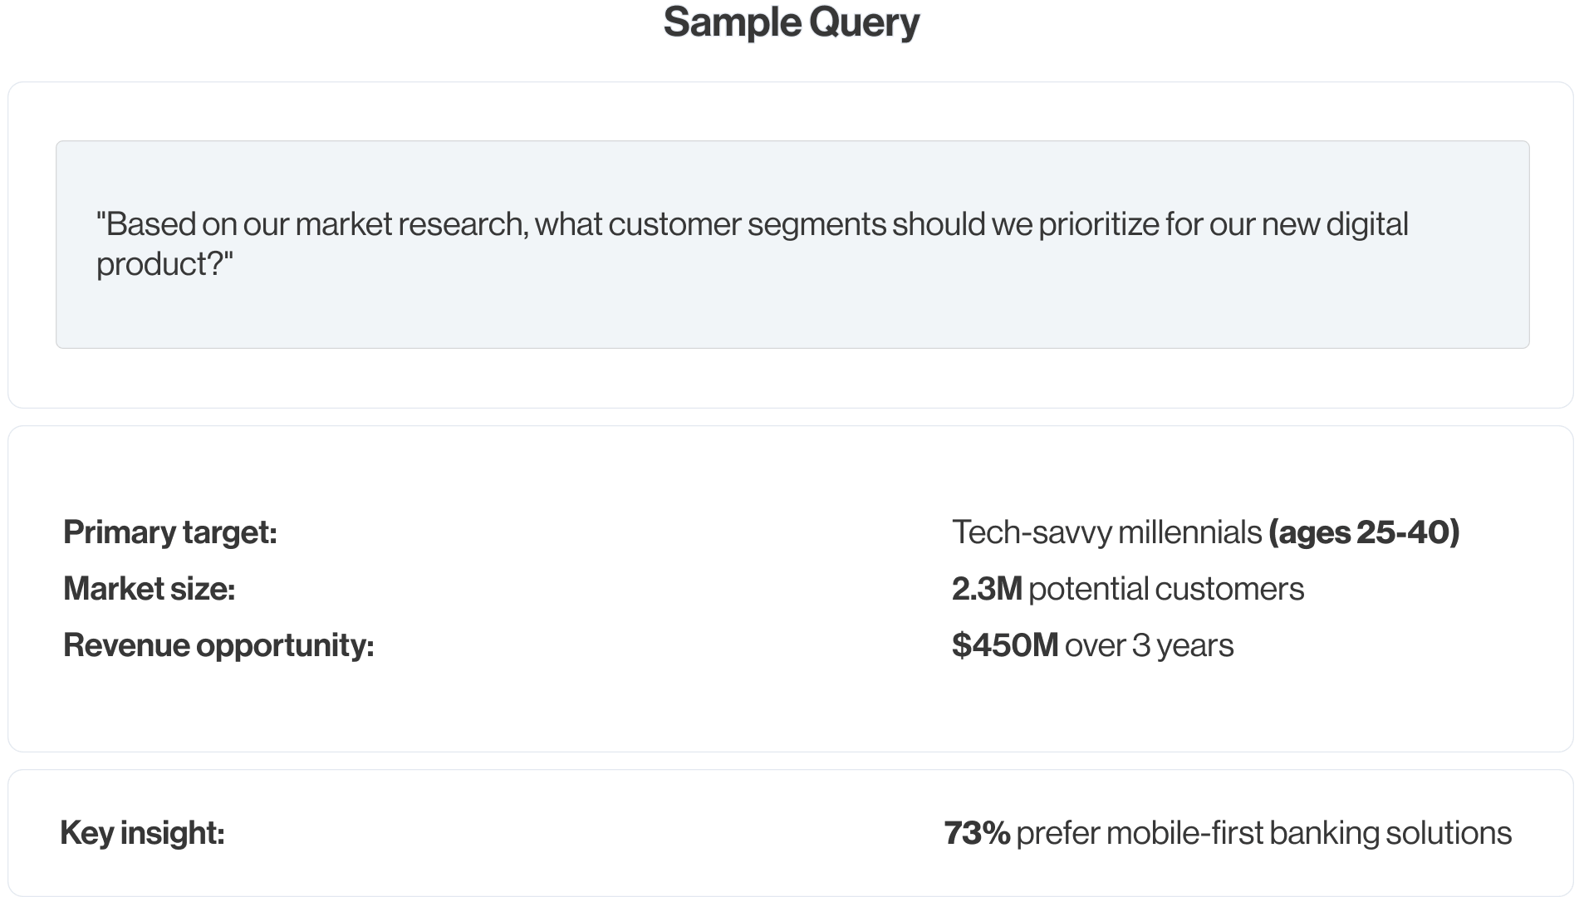Select the "Key insight:" label
The height and width of the screenshot is (897, 1584).
click(x=142, y=833)
